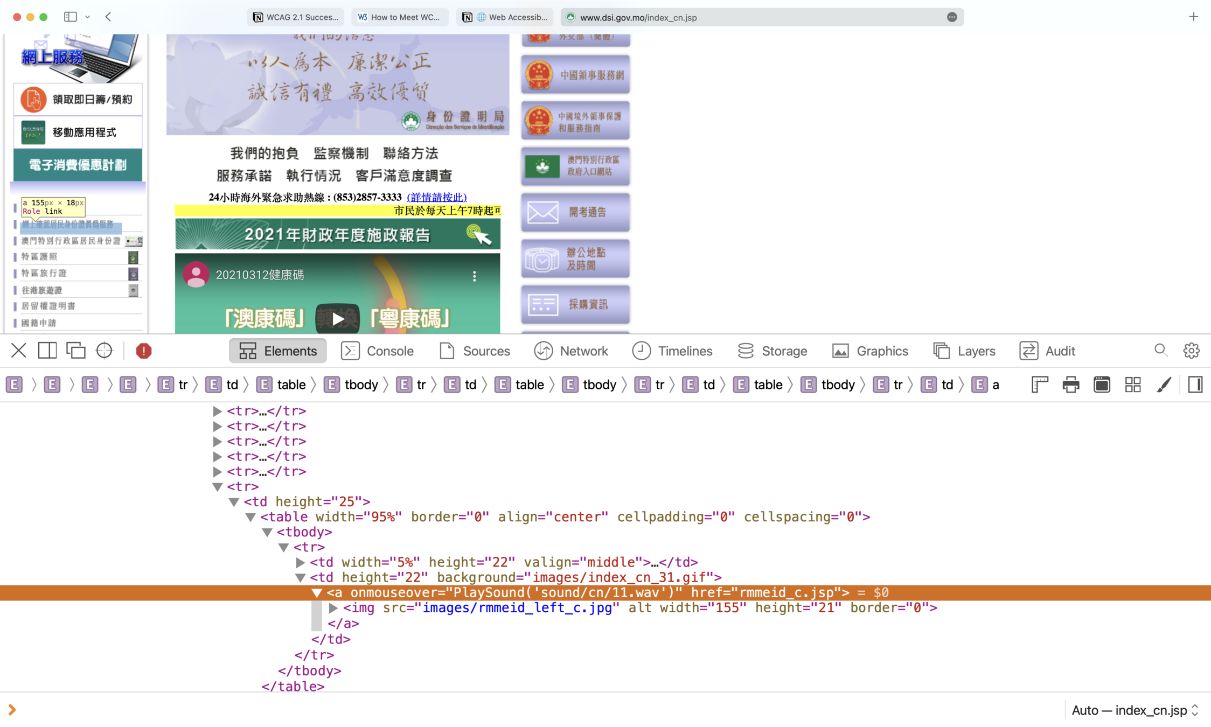Viewport: 1211px width, 727px height.
Task: Click the print styles printer icon
Action: (x=1070, y=385)
